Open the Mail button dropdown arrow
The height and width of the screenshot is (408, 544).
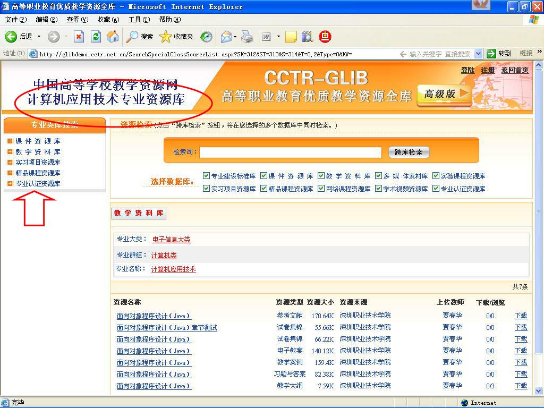pyautogui.click(x=235, y=37)
